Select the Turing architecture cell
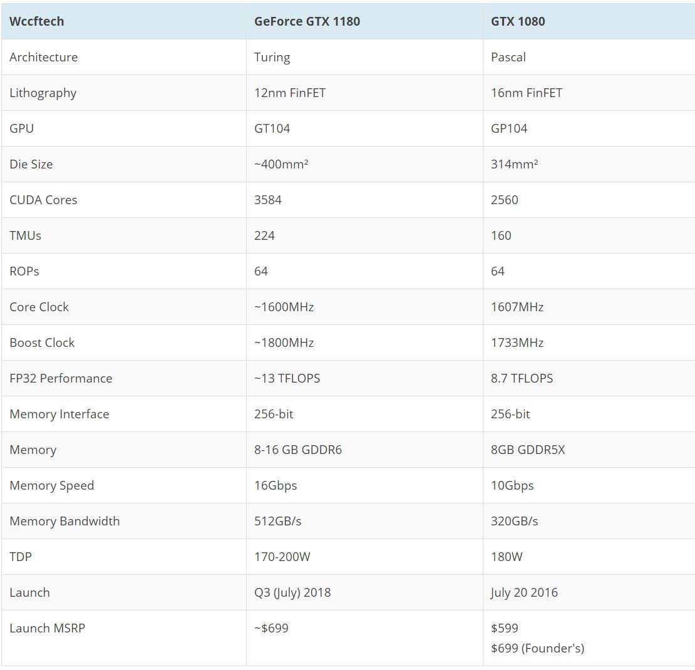695x670 pixels. click(272, 57)
